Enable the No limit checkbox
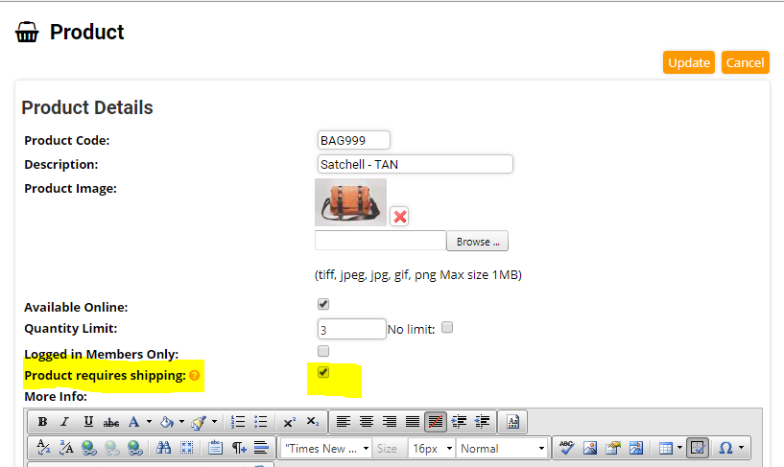 447,328
